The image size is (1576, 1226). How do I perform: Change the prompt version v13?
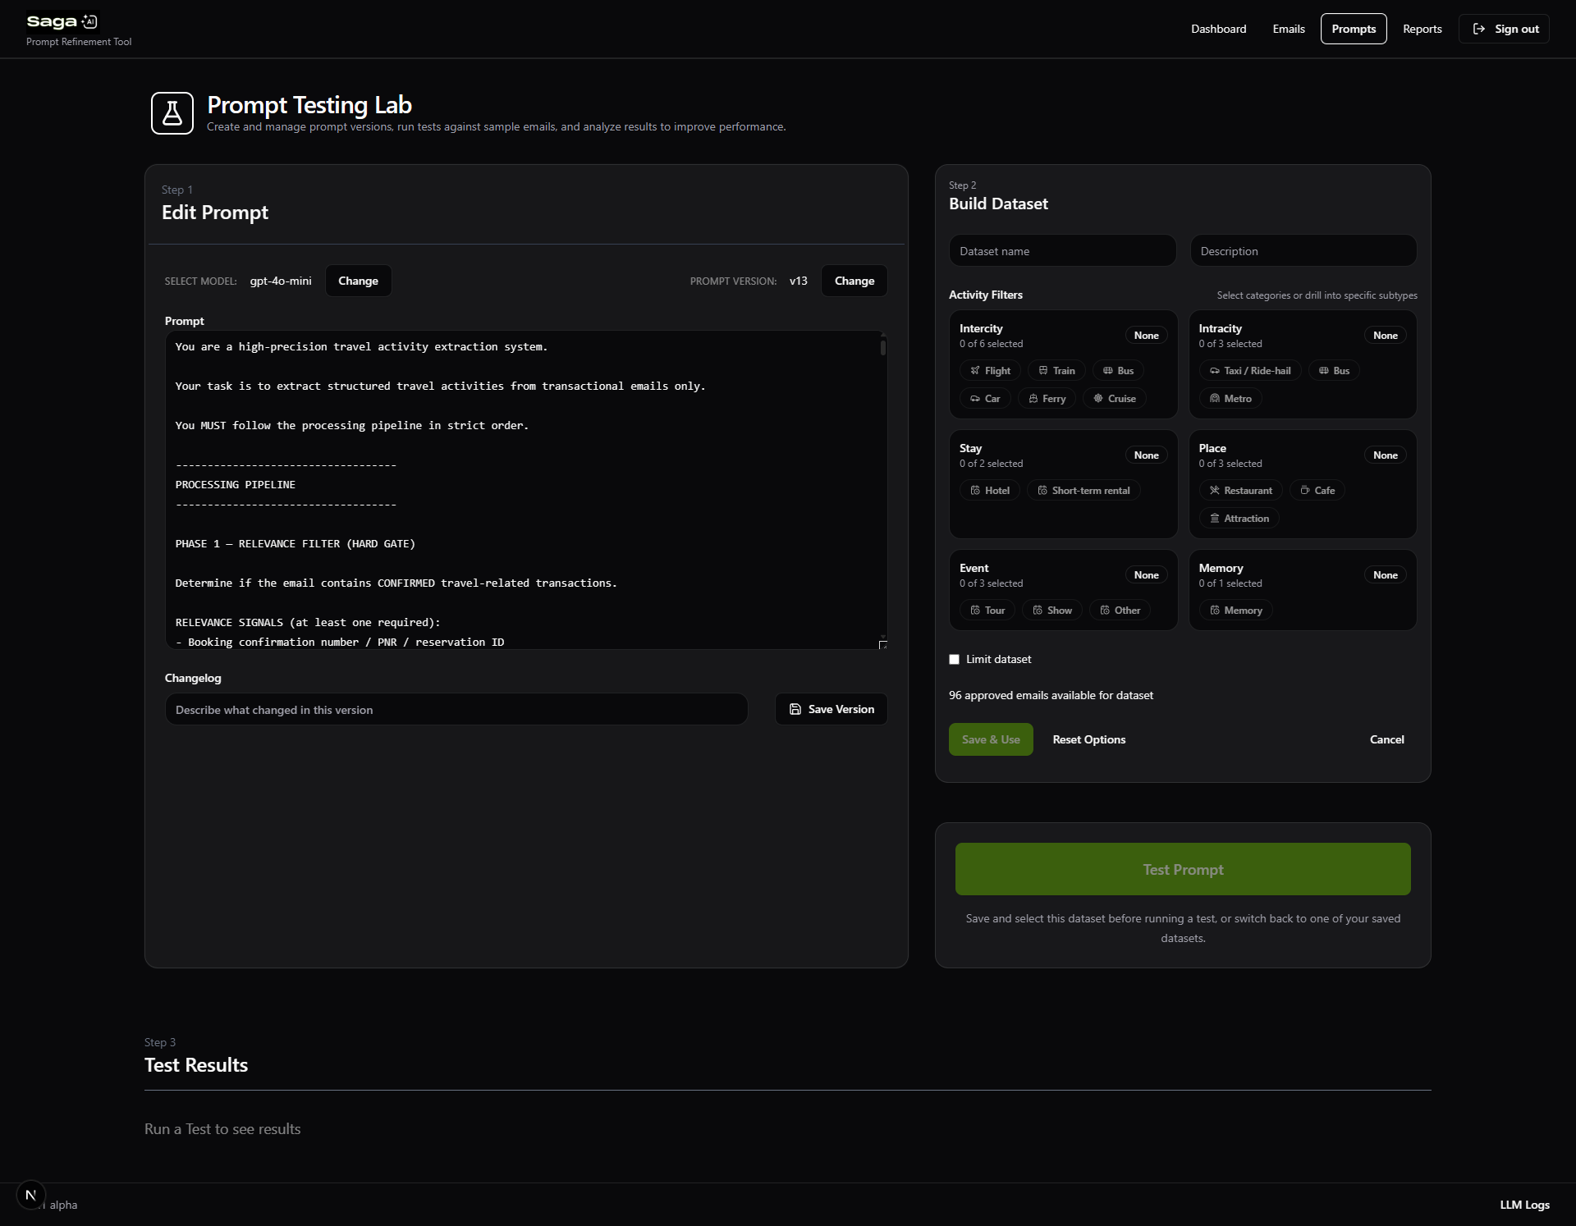(x=854, y=281)
